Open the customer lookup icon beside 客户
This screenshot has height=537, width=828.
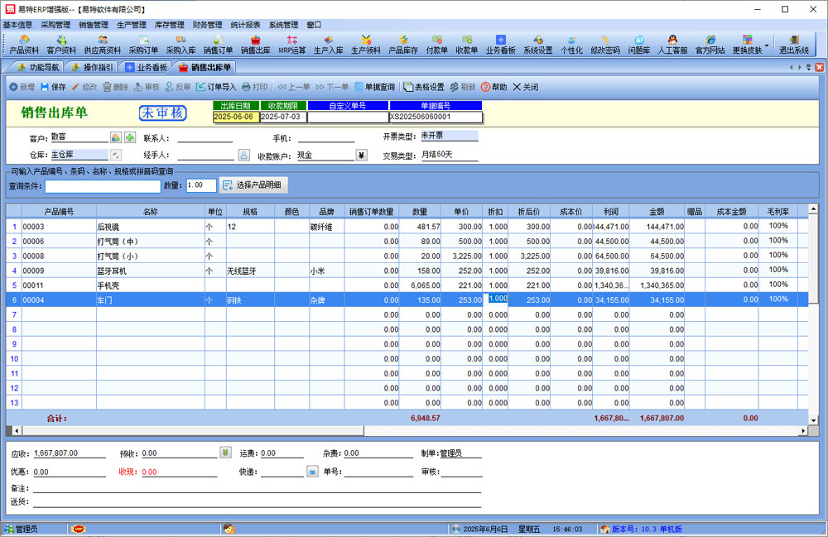116,137
